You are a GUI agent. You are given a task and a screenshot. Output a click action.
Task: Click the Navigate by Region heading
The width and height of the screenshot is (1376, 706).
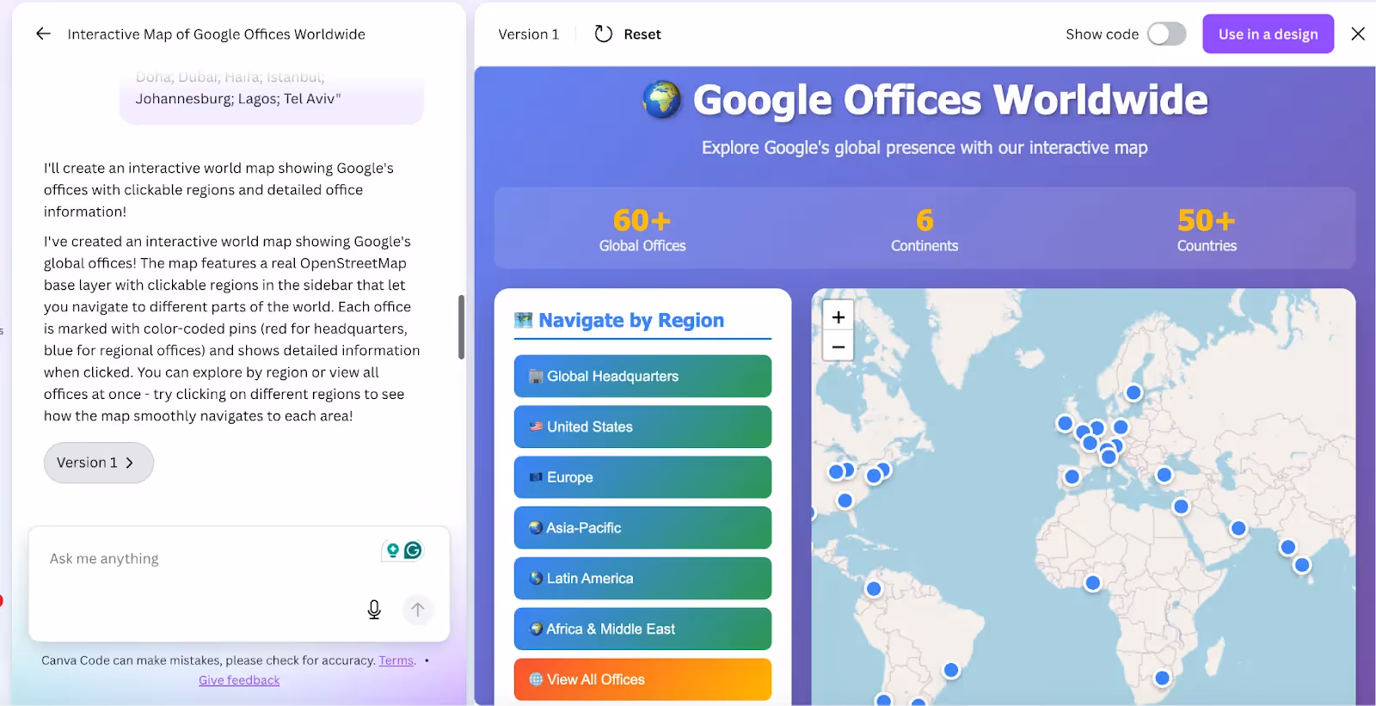[x=631, y=320]
